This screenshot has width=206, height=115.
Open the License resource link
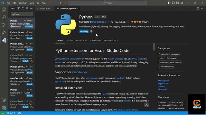pyautogui.click(x=161, y=87)
